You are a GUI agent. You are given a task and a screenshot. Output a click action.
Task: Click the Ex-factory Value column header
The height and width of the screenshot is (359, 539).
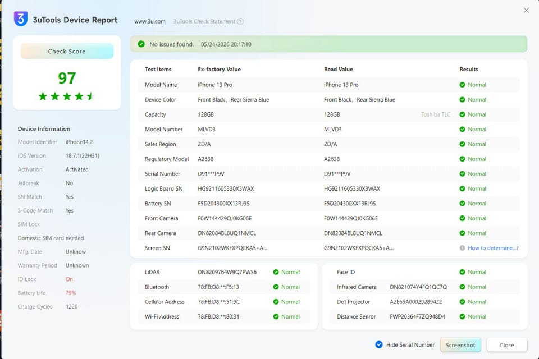tap(220, 69)
